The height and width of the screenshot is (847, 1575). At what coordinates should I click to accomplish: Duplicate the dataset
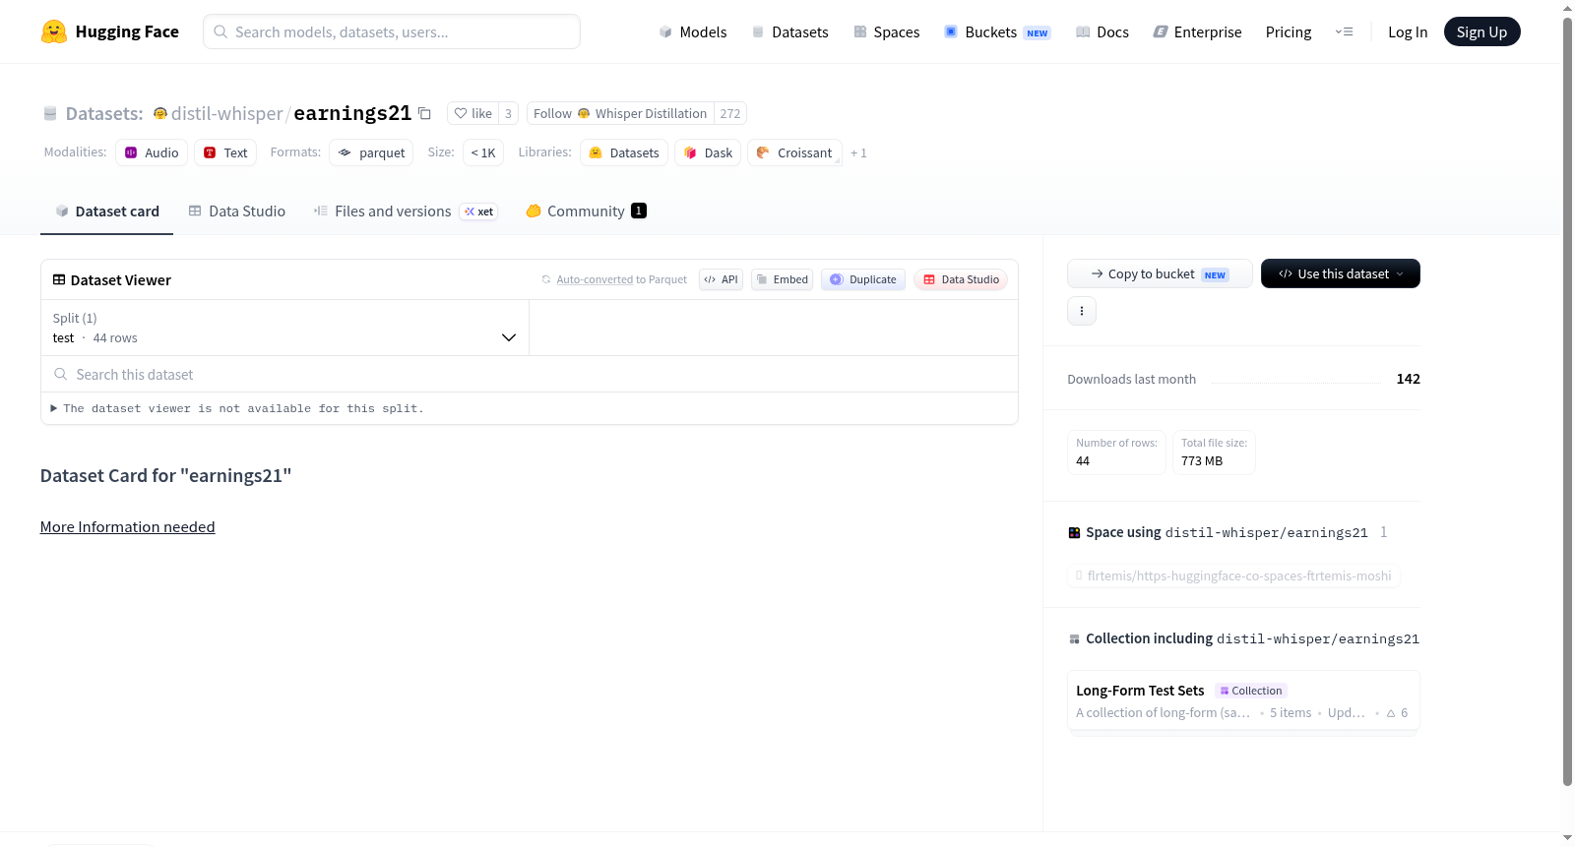pos(863,279)
